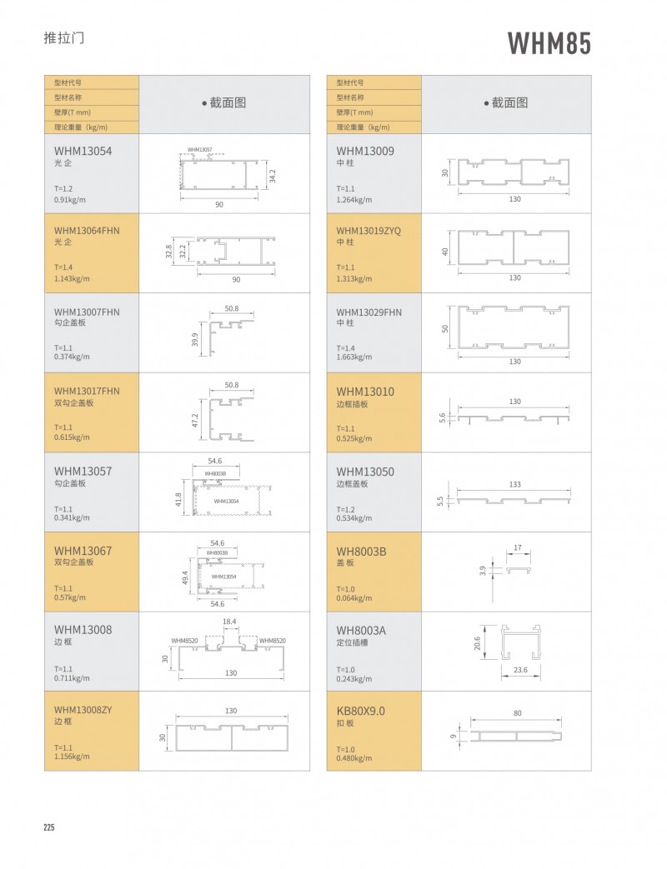The width and height of the screenshot is (667, 869).
Task: Click the WHM85 series title
Action: tap(549, 43)
